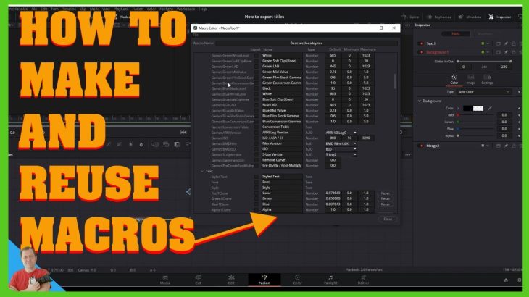The height and width of the screenshot is (297, 529).
Task: Open the Project Manager home icon
Action: pyautogui.click(x=506, y=280)
